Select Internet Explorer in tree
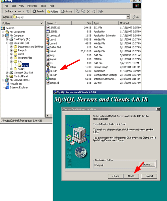The image size is (167, 201). click(x=19, y=87)
